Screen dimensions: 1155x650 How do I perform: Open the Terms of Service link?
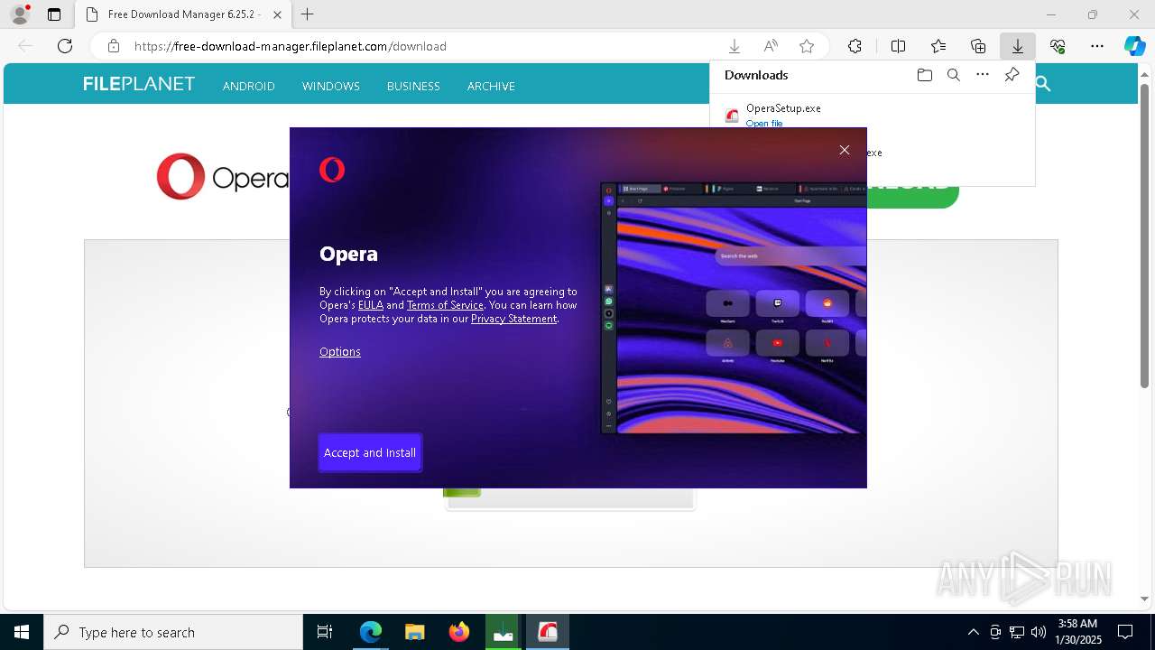point(445,305)
